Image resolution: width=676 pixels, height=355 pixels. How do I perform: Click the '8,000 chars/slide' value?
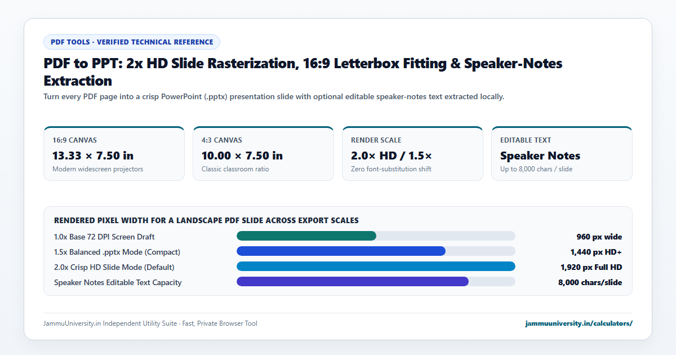(x=590, y=282)
